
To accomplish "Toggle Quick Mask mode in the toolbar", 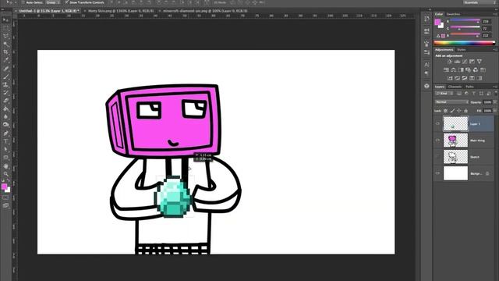I will [5, 197].
